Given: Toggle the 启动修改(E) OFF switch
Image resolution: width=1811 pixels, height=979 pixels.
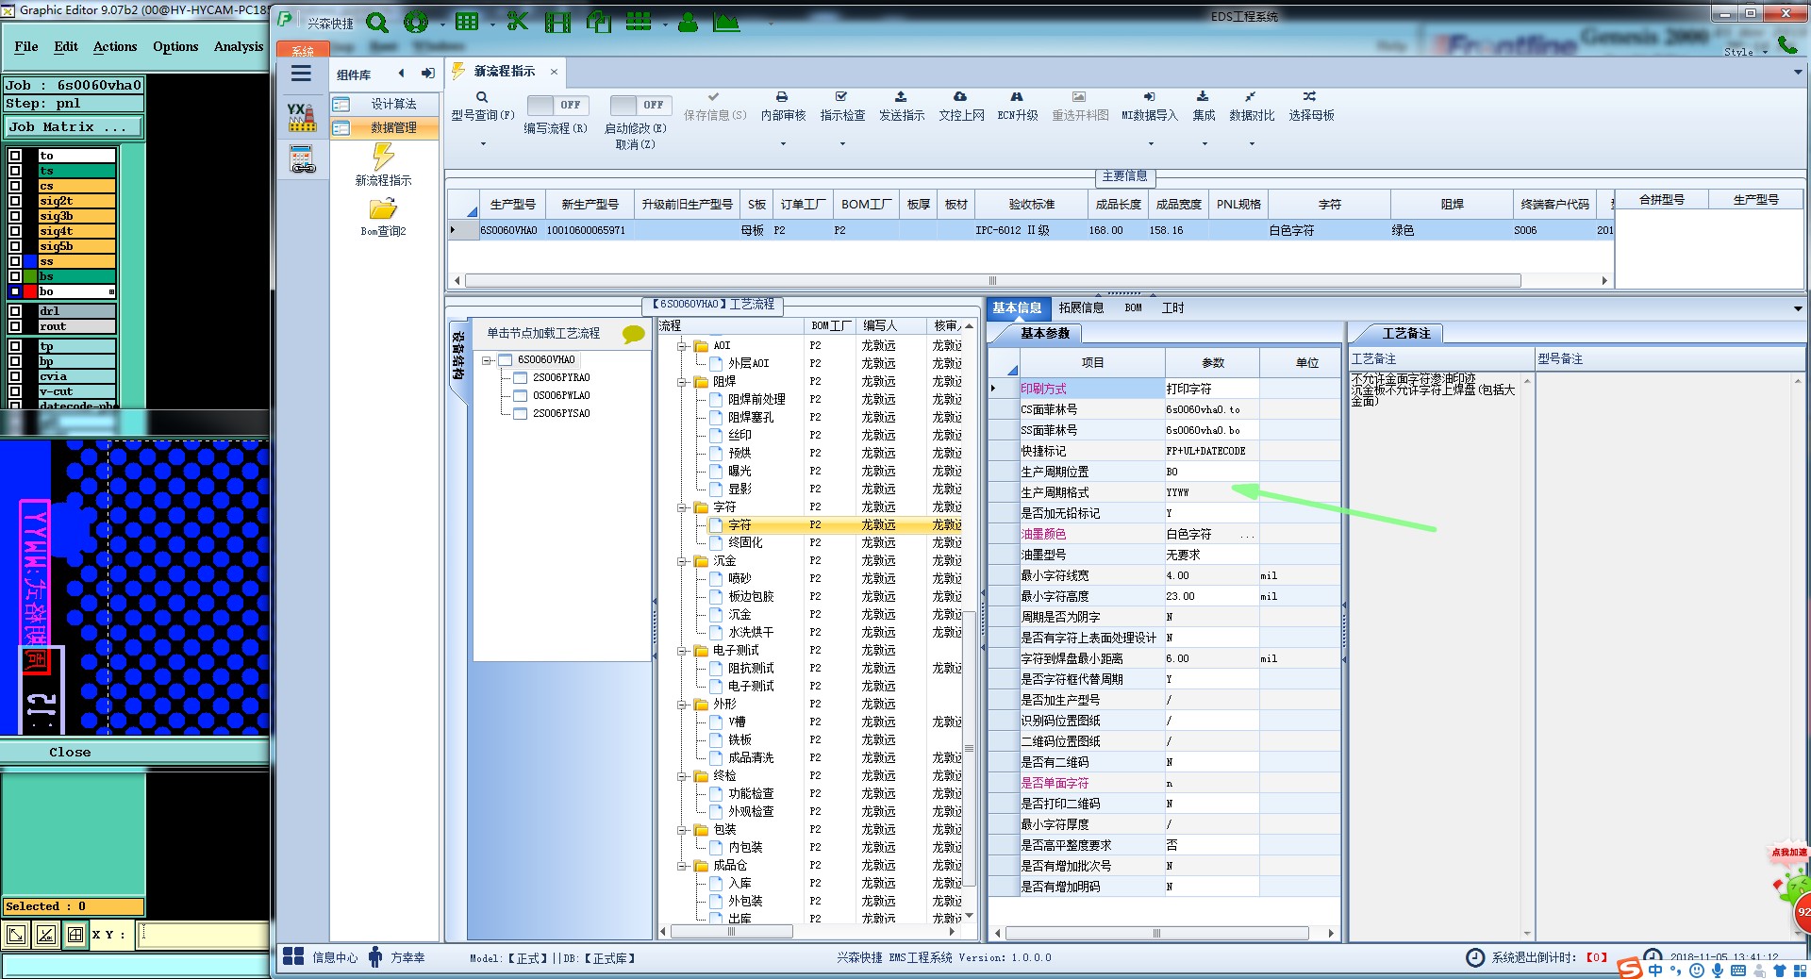Looking at the screenshot, I should (x=640, y=105).
